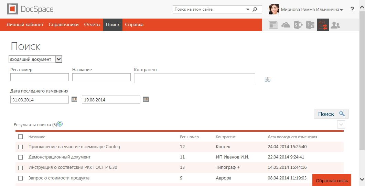Check the Запрос о стоимости продукта checkbox
Viewport: 365px width, 186px height.
pos(21,178)
